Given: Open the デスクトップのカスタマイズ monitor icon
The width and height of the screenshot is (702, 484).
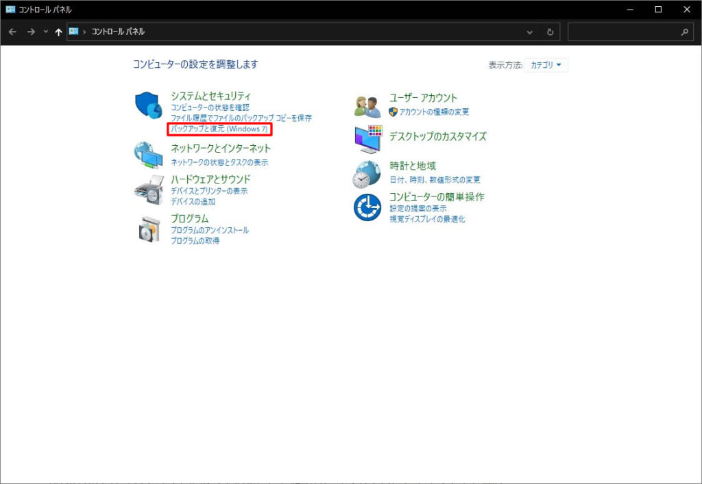Looking at the screenshot, I should tap(368, 139).
